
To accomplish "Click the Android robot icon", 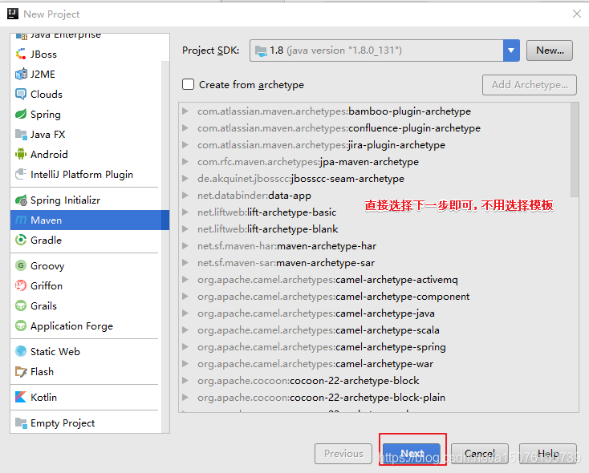I will pos(21,154).
